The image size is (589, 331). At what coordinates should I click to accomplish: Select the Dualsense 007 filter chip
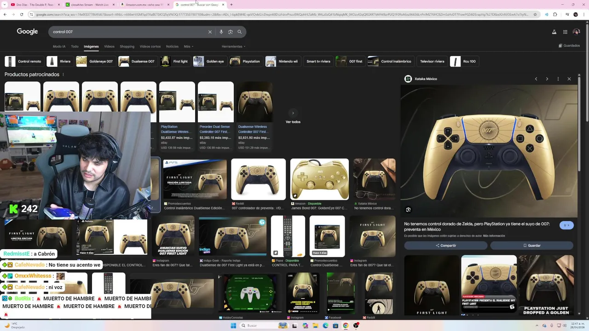pyautogui.click(x=137, y=61)
